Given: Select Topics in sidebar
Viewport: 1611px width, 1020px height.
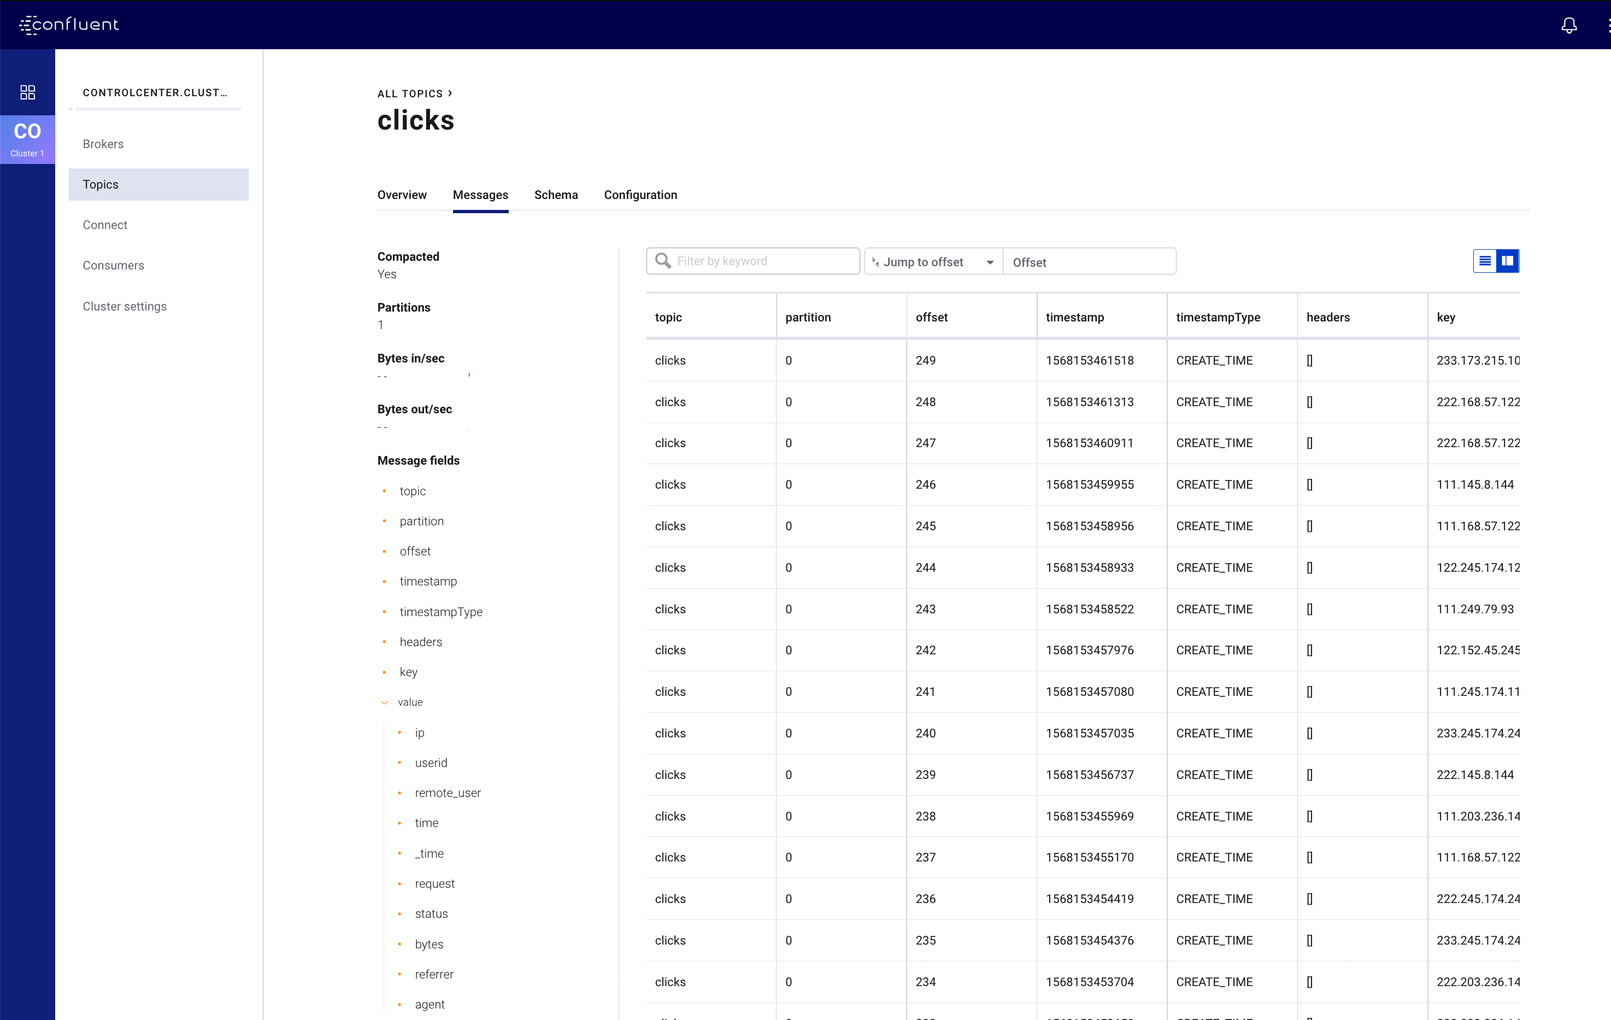Looking at the screenshot, I should tap(158, 184).
